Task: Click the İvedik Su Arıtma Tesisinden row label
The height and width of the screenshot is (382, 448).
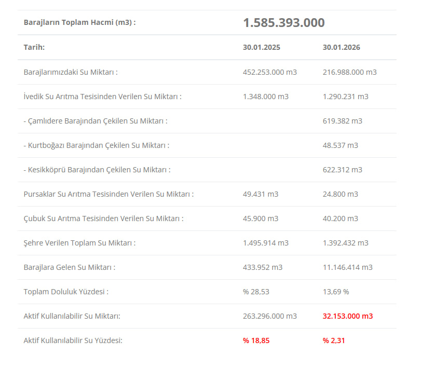Action: [x=102, y=97]
